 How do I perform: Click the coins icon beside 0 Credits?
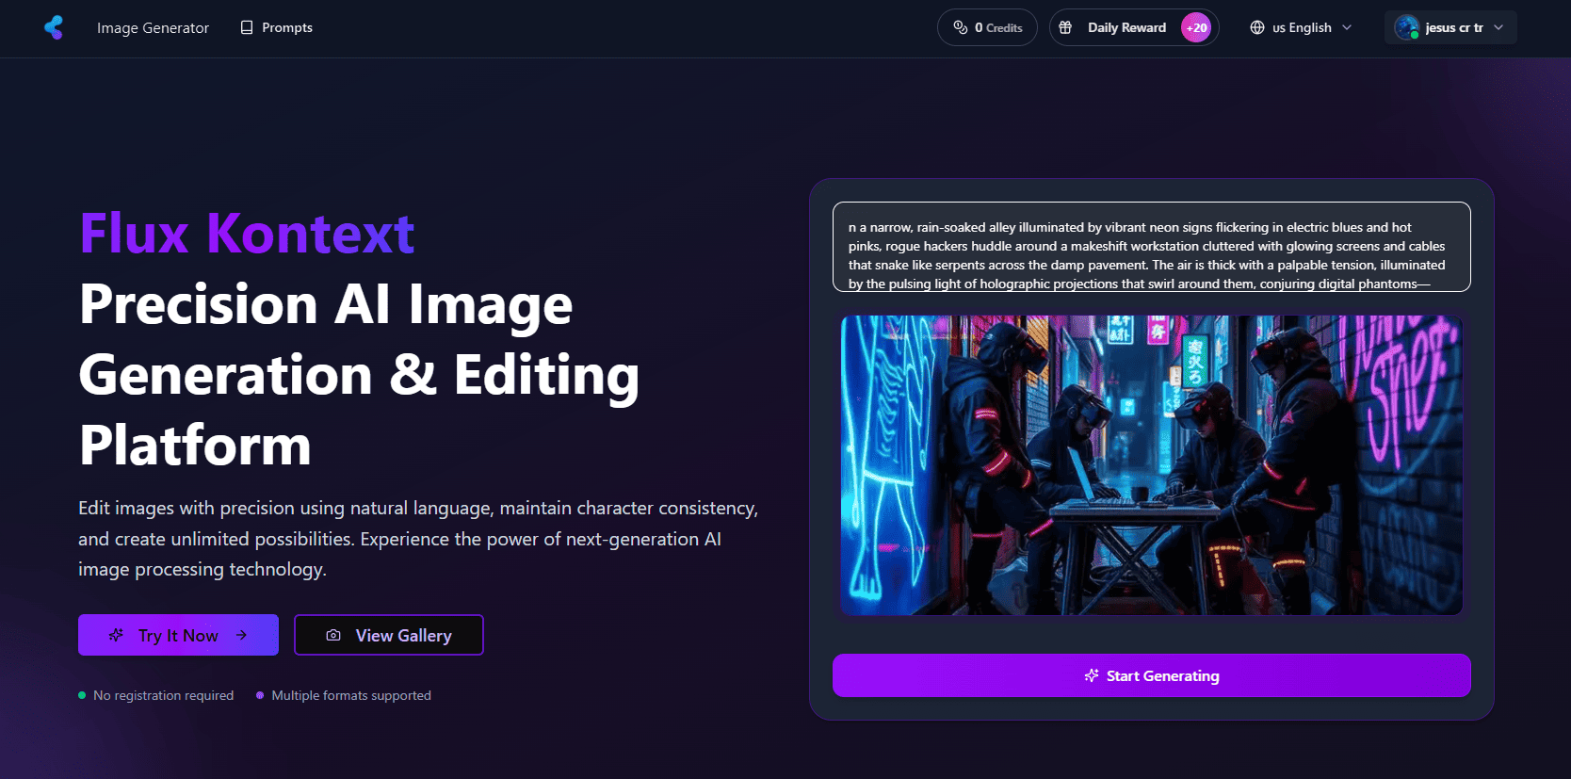click(x=960, y=27)
